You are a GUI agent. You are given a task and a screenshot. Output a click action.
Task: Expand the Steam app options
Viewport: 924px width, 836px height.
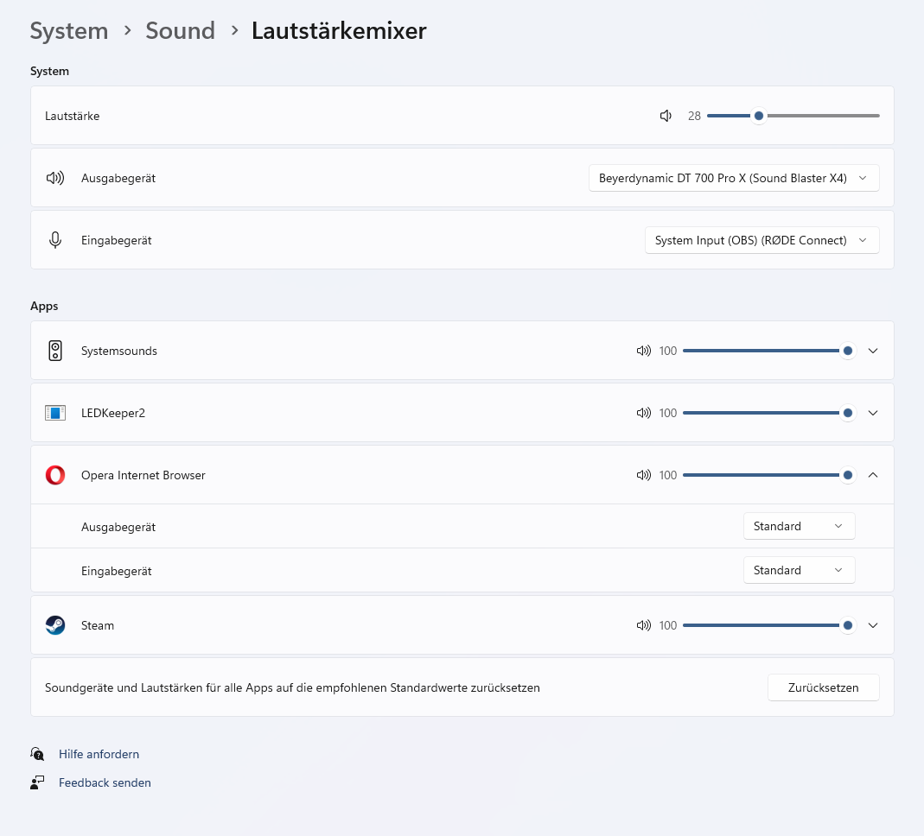tap(873, 625)
